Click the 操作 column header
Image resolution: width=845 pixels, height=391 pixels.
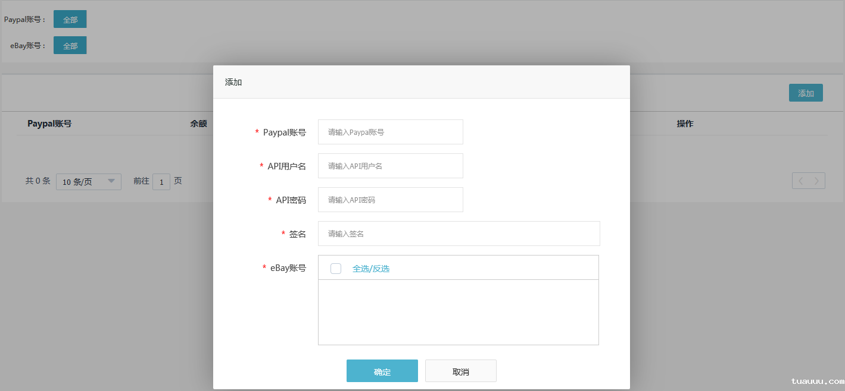tap(685, 124)
